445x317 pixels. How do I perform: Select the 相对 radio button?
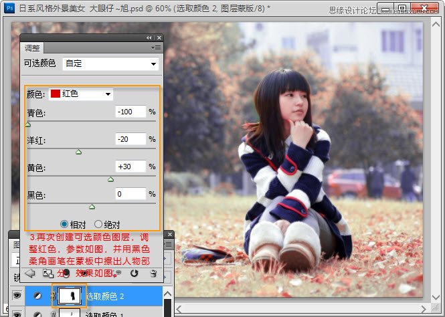tap(64, 224)
